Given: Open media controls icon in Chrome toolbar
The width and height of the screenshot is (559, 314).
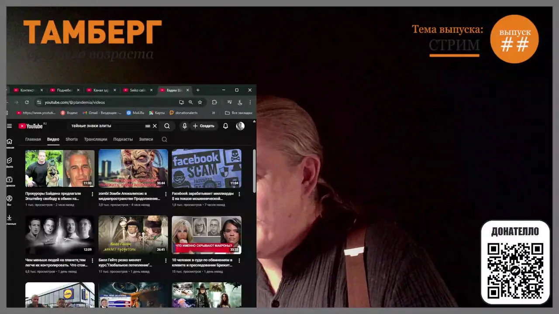Looking at the screenshot, I should pos(229,102).
